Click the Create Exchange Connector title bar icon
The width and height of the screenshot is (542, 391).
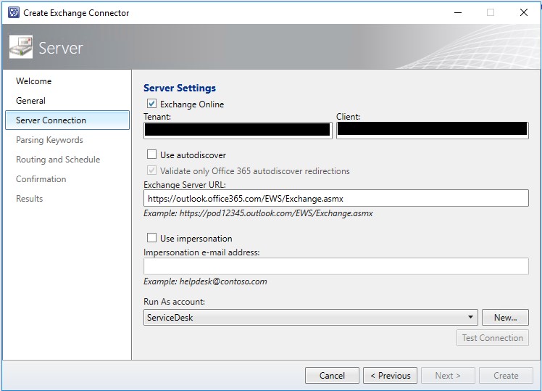tap(14, 13)
